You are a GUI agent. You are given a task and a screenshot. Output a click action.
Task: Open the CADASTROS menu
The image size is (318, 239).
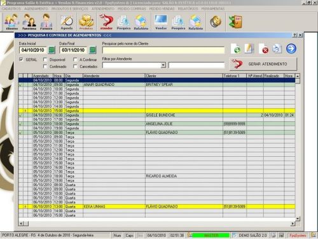click(x=11, y=9)
